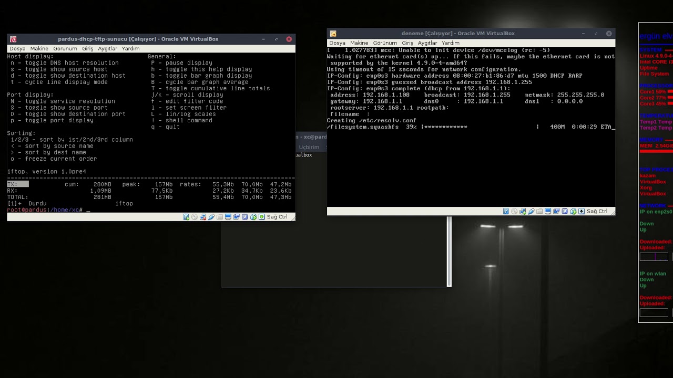The width and height of the screenshot is (673, 378).
Task: Click VirtualBox title bar icon of deneme window
Action: click(x=333, y=34)
